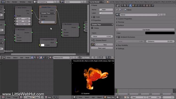Click the pin icon in Properties breadcrumb

117,10
